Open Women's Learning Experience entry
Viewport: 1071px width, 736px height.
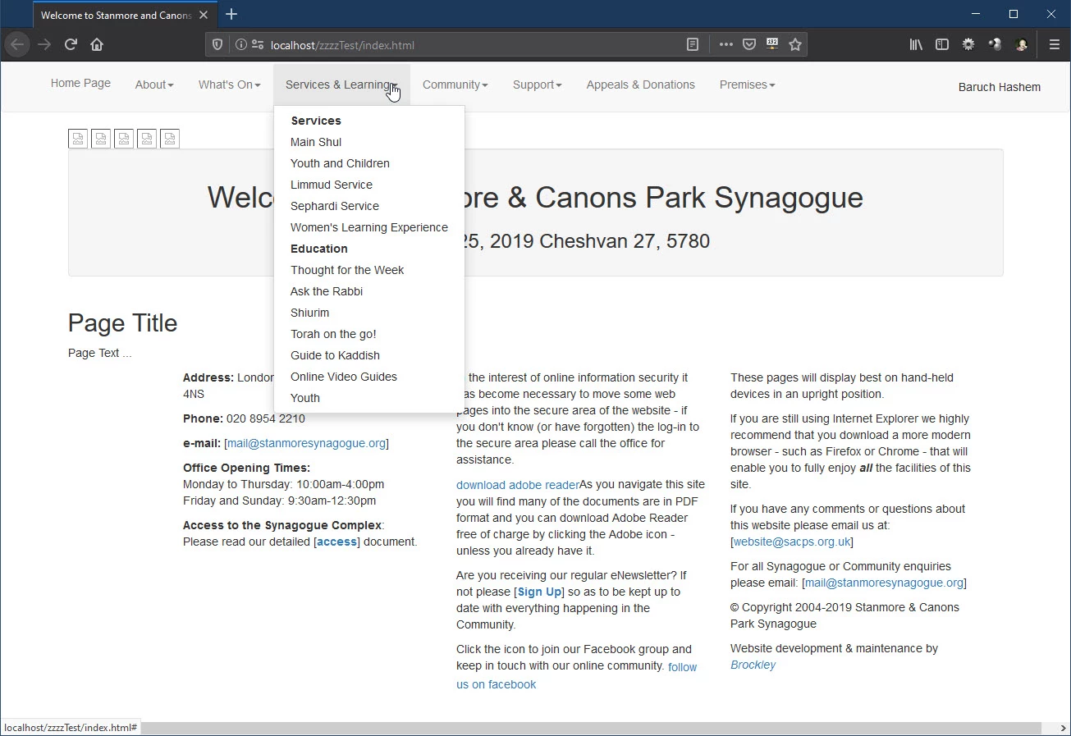(369, 227)
